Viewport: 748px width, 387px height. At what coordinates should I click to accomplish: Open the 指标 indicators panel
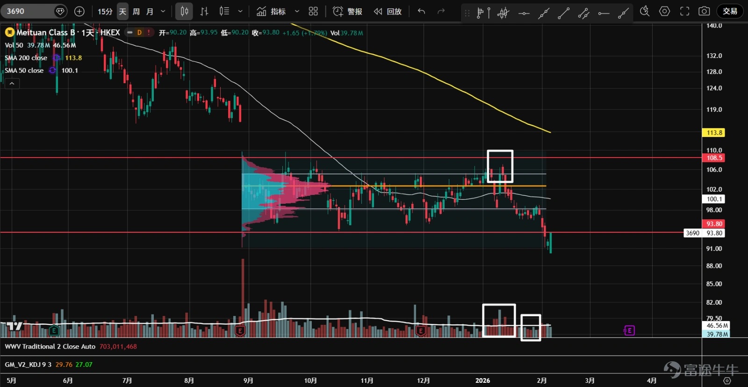[x=271, y=11]
